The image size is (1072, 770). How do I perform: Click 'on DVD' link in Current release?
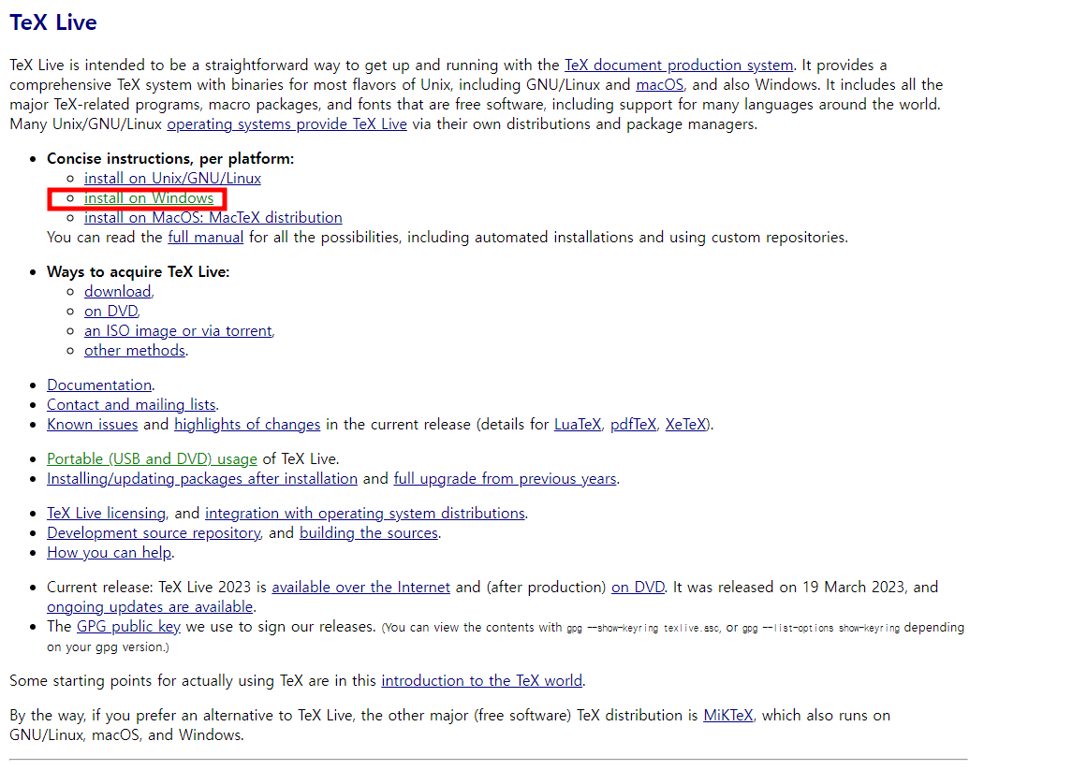coord(638,588)
